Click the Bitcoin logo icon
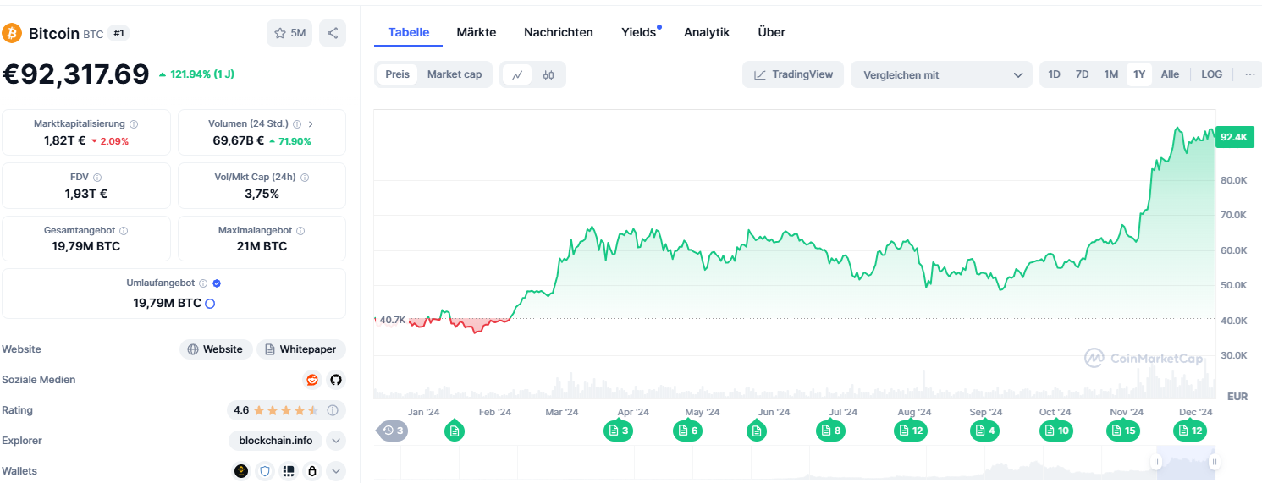 [x=12, y=33]
